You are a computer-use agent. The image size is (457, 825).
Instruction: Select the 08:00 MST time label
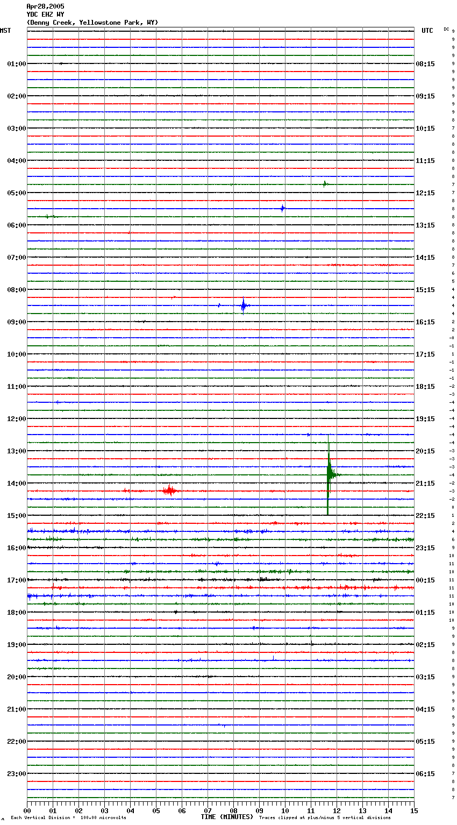(x=17, y=290)
